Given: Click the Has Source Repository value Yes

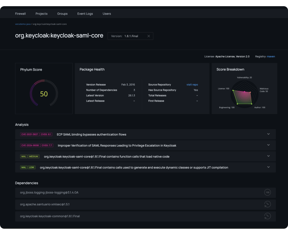Looking at the screenshot, I should (196, 90).
